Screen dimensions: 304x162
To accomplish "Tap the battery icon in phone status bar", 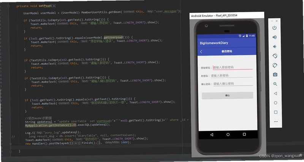I will click(247, 36).
